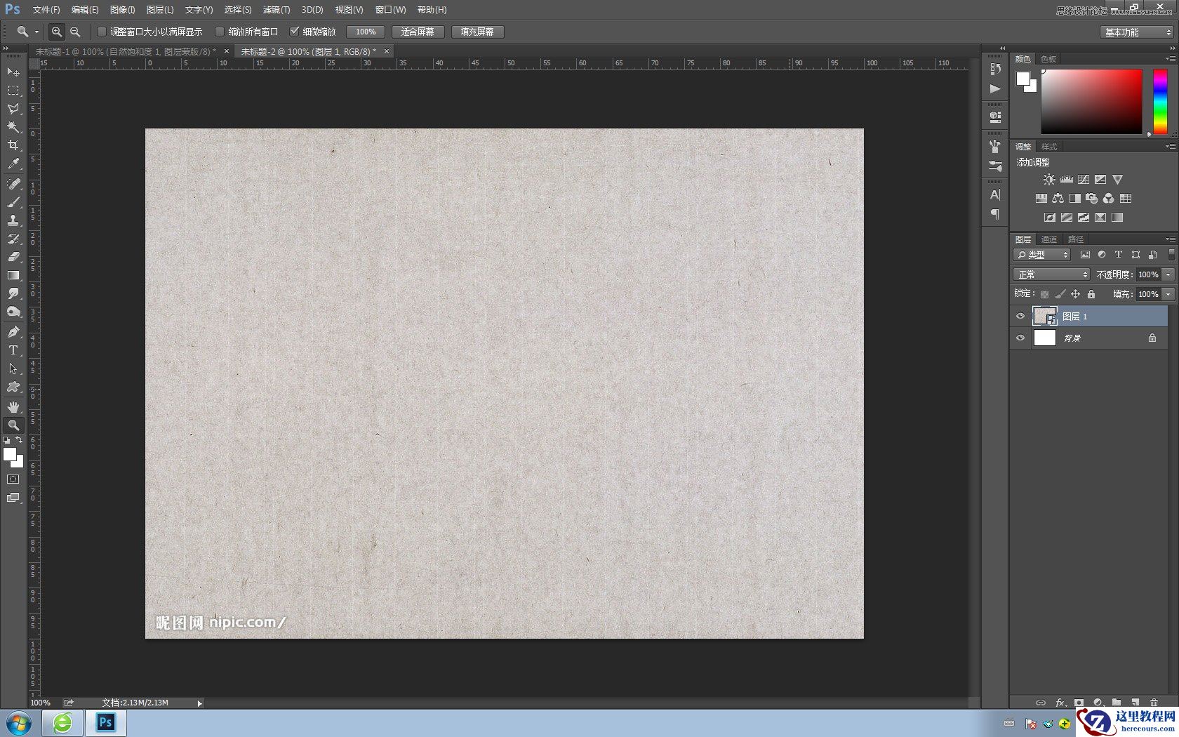1179x737 pixels.
Task: Open the layer filter type dropdown 类型
Action: [x=1041, y=254]
